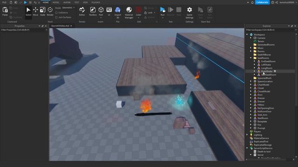Expand the Camera item
The width and height of the screenshot is (298, 167).
[x=251, y=38]
